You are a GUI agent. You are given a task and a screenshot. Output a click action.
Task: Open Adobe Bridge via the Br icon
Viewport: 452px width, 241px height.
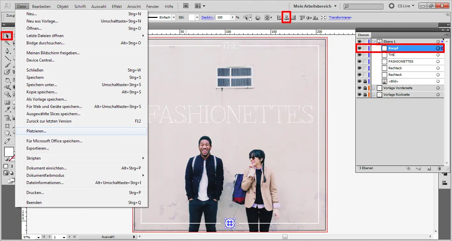pos(186,6)
